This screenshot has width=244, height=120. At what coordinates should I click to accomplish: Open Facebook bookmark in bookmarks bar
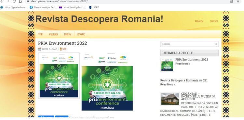tap(43, 7)
